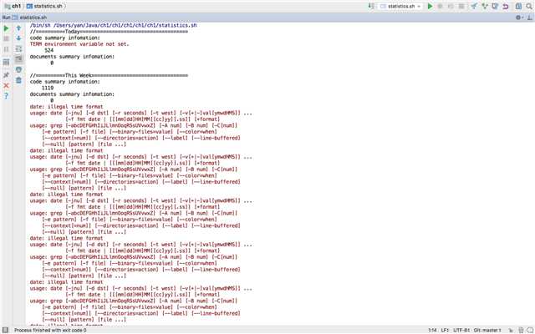Open UTF-8 encoding selector in status bar
The width and height of the screenshot is (535, 334).
[461, 330]
